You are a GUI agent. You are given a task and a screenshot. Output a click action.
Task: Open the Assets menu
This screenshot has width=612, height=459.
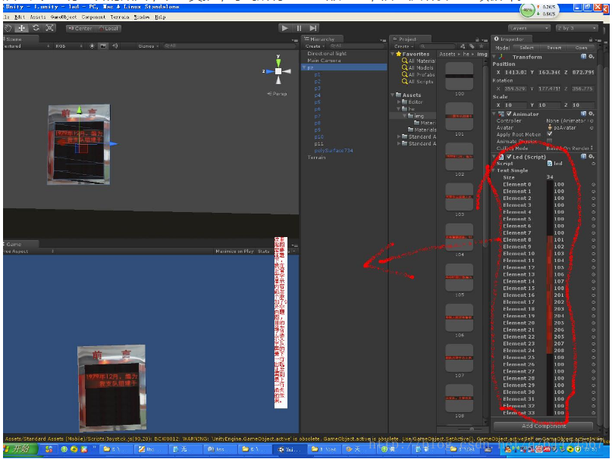click(38, 17)
